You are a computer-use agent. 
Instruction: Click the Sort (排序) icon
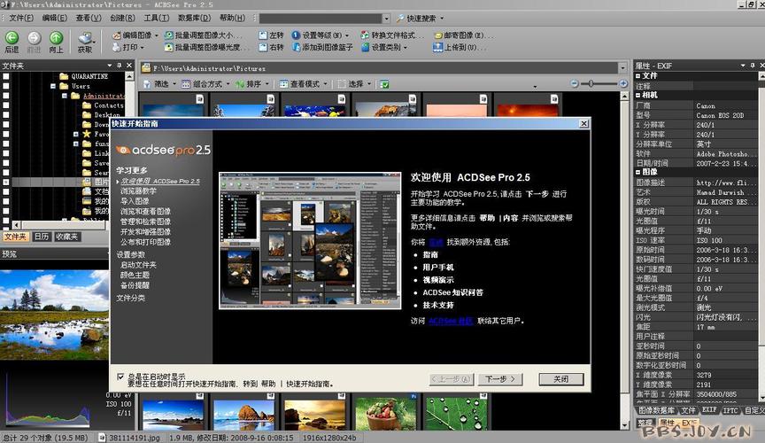(240, 84)
